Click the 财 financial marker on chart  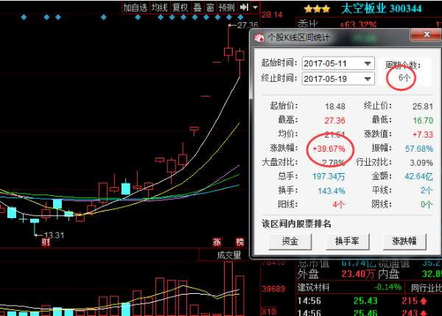coord(46,242)
